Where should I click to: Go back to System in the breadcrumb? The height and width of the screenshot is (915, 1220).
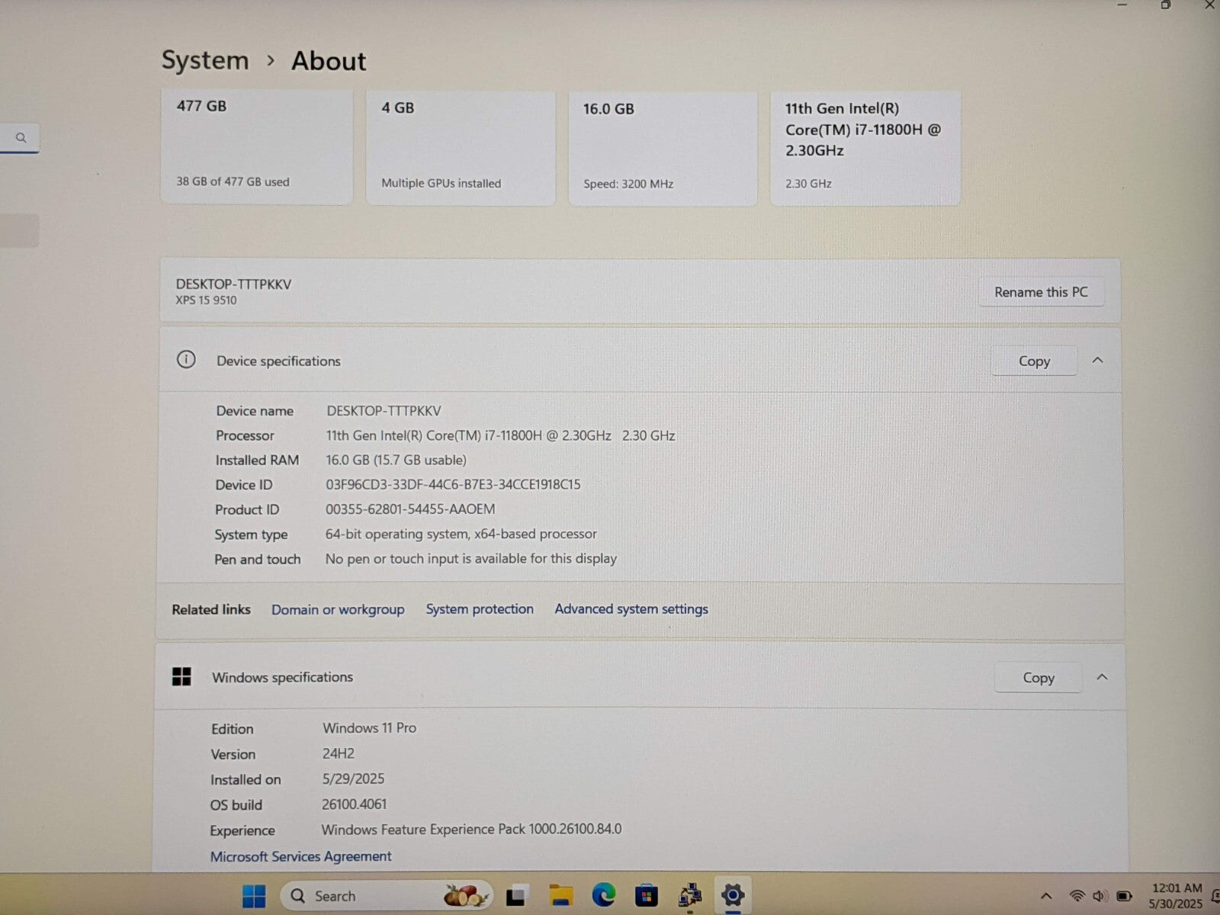[x=205, y=60]
